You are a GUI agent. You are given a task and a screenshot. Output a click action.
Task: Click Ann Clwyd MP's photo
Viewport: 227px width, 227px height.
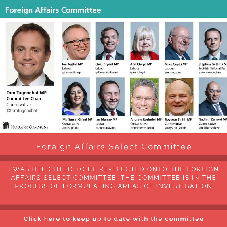coord(144,41)
